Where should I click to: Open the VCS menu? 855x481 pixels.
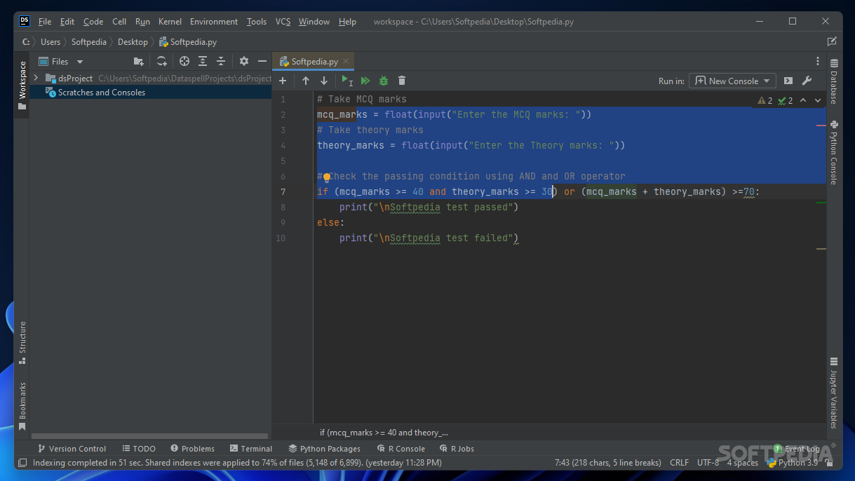coord(283,22)
